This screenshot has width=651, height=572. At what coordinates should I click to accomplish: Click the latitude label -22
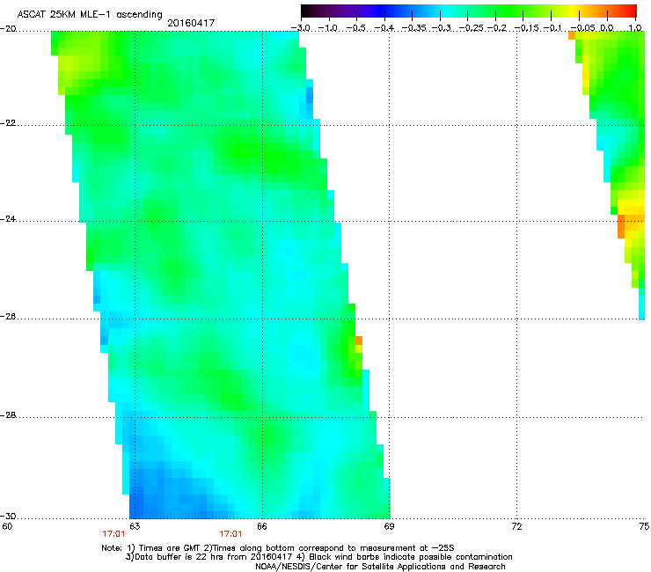[8, 123]
